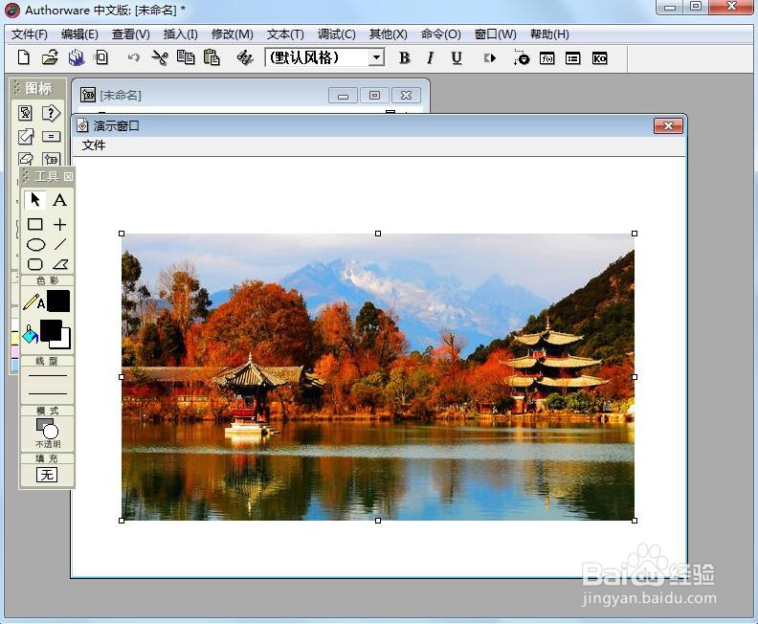The image size is (758, 624).
Task: Run the piece with Restart icon
Action: 490,58
